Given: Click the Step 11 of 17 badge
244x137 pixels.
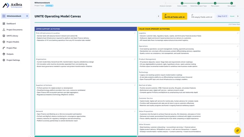Looking at the screenshot, I should pyautogui.click(x=222, y=16).
